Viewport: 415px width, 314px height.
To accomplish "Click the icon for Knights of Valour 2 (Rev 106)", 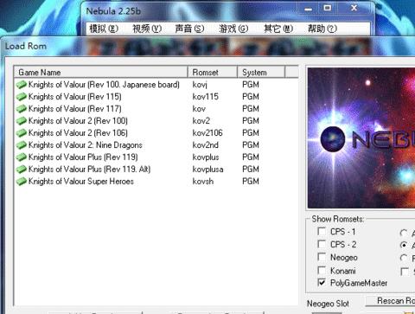I will [21, 133].
